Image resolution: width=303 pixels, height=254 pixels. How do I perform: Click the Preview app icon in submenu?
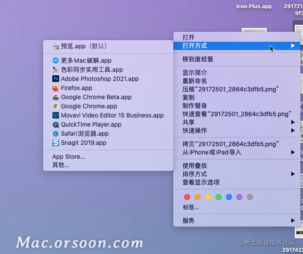click(x=56, y=46)
